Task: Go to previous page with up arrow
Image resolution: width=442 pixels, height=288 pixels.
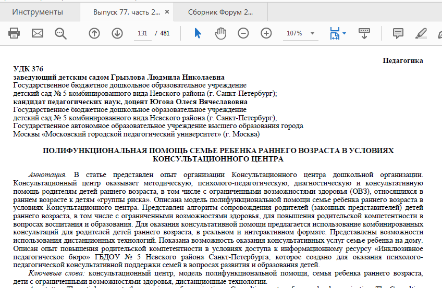Action: tap(94, 33)
